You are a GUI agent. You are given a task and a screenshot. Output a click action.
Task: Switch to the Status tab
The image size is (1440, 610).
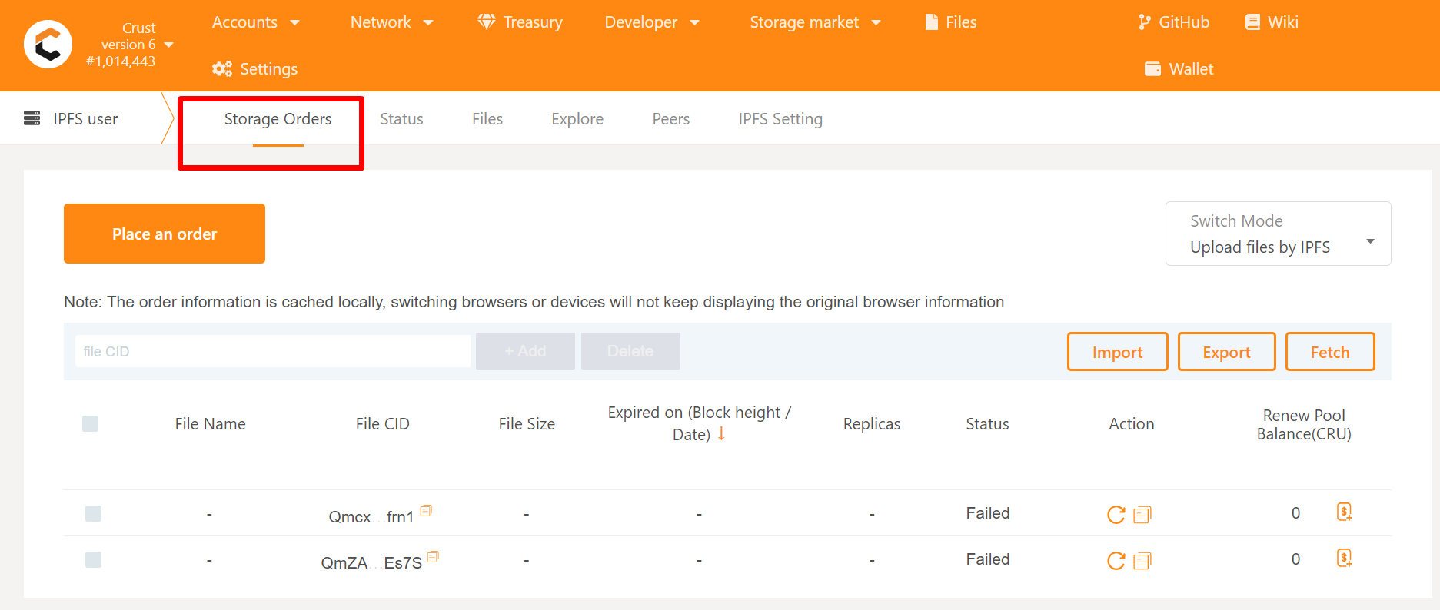pyautogui.click(x=401, y=118)
